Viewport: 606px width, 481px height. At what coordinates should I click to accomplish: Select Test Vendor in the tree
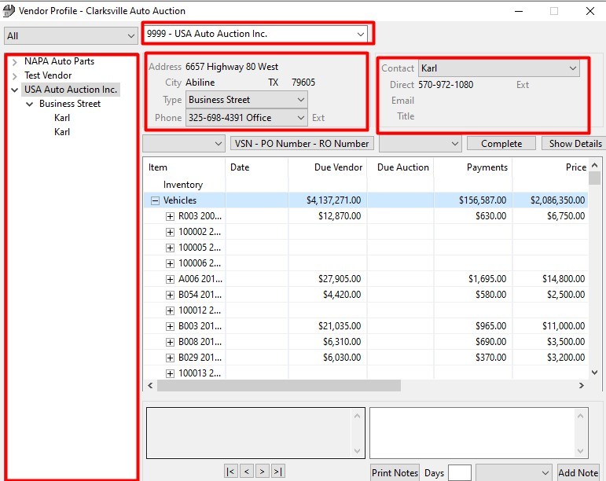click(48, 75)
